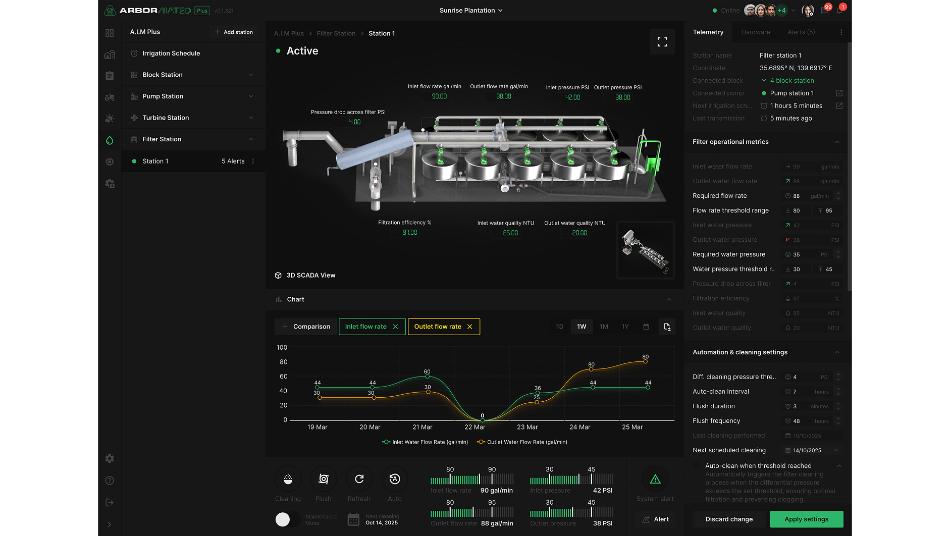Screen dimensions: 950x536
Task: Expand the Pump Station menu
Action: point(194,96)
